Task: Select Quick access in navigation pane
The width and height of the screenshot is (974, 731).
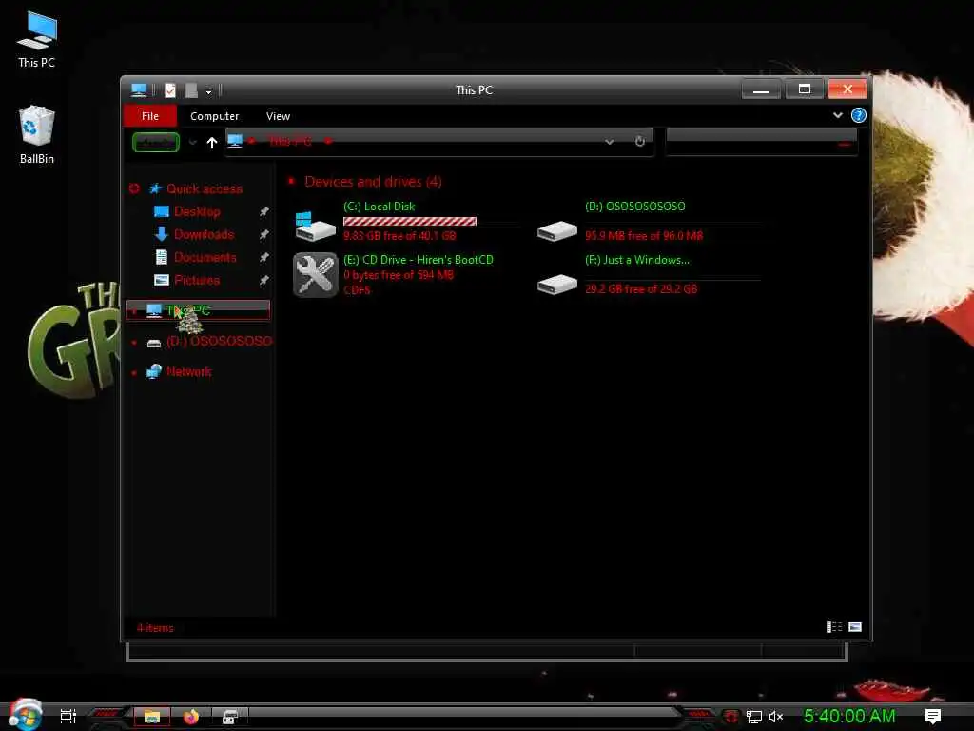Action: 205,189
